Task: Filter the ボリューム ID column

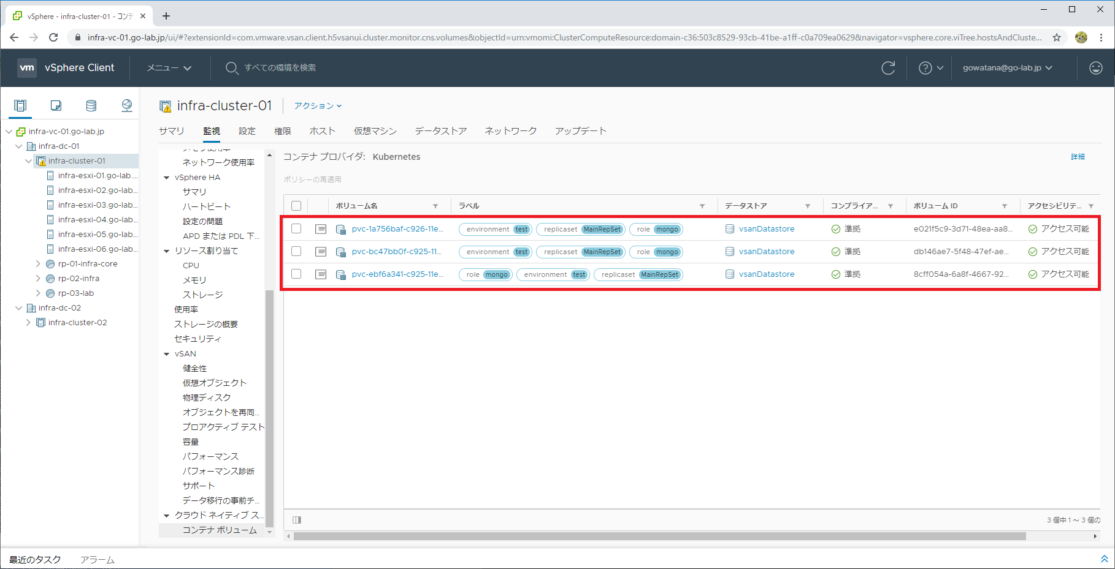Action: pyautogui.click(x=1005, y=206)
